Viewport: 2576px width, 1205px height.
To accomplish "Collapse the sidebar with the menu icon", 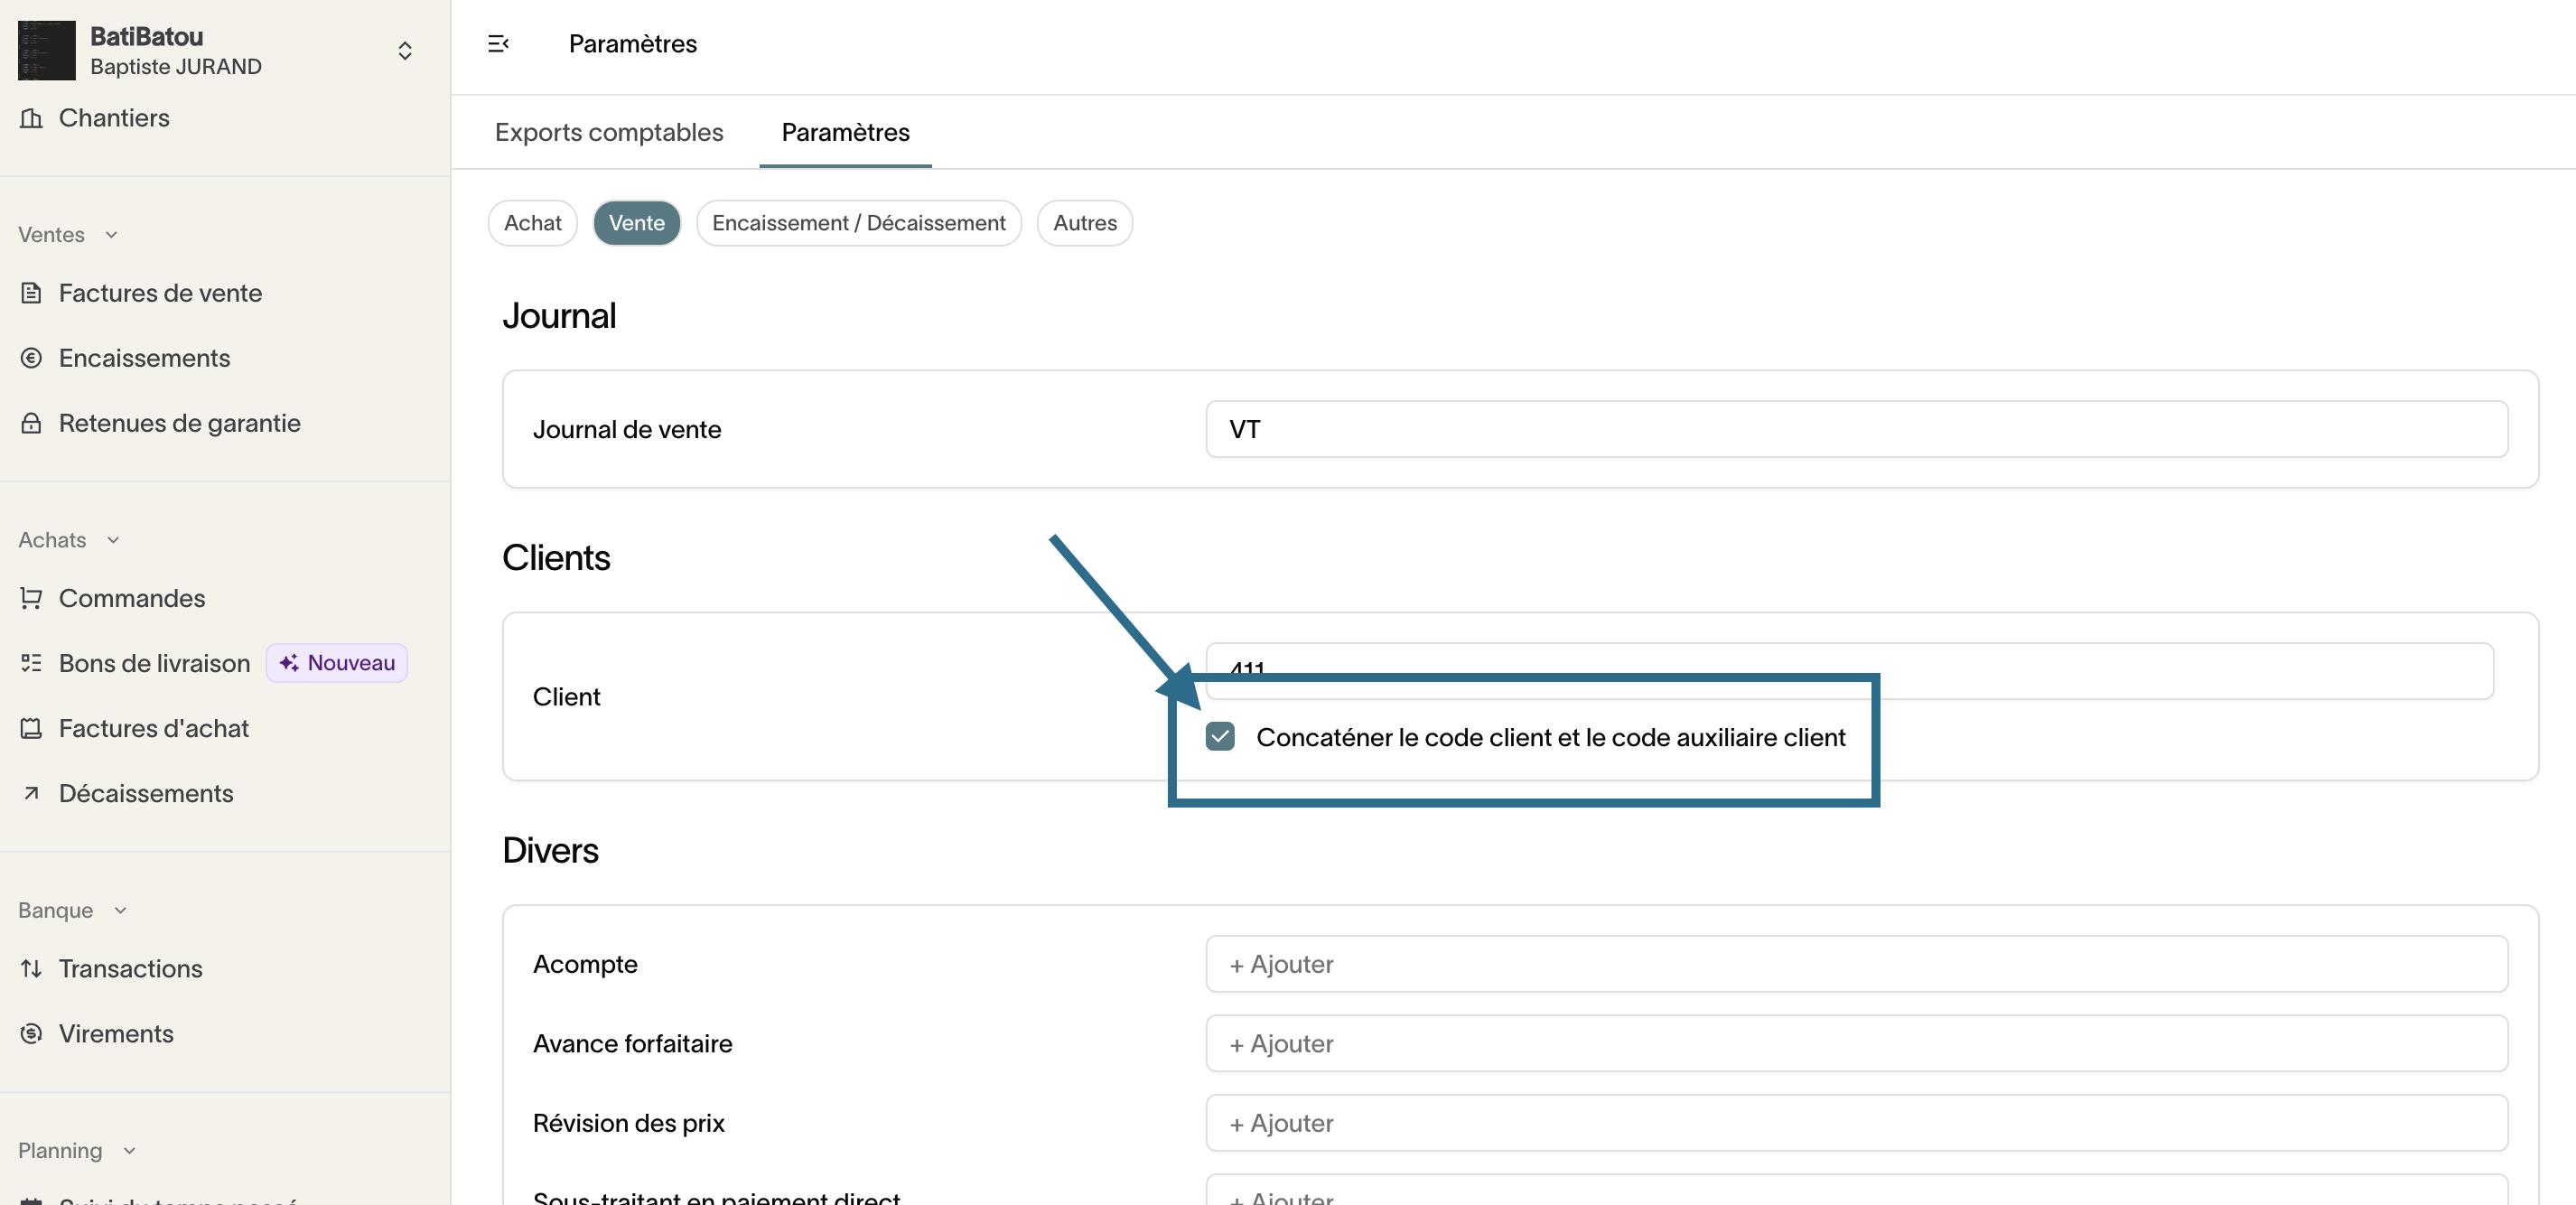I will point(498,44).
